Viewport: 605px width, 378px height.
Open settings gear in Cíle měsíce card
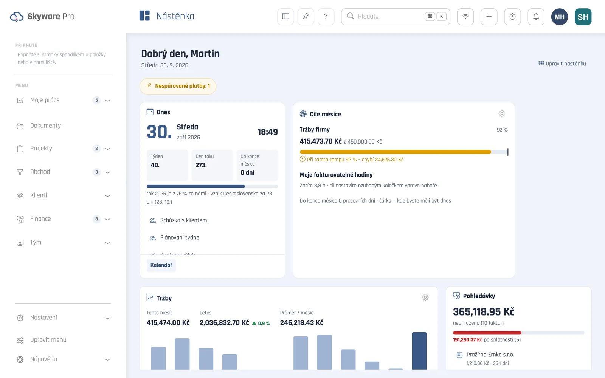point(502,113)
